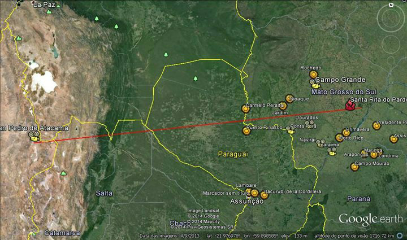
Task: Click the Mato Grosso do Sul label
Action: point(344,92)
